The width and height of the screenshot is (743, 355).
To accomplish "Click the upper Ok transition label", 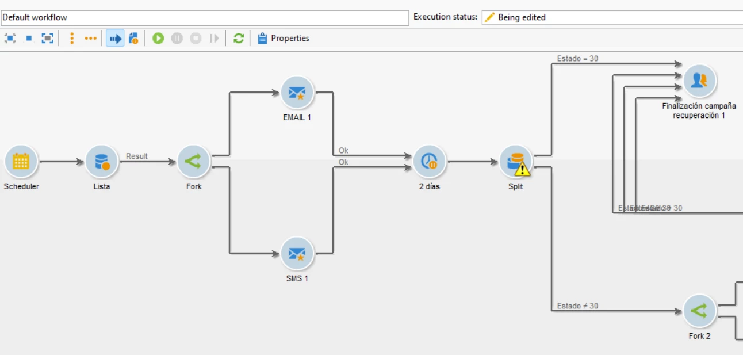I will [343, 151].
